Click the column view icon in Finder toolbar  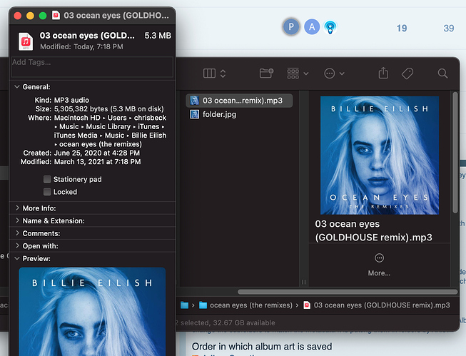[x=209, y=73]
